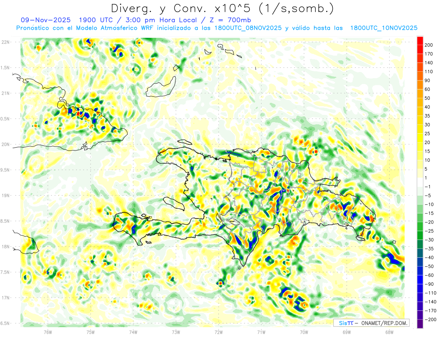Click the '-30' color bar label
437x337 pixels.
pos(429,240)
